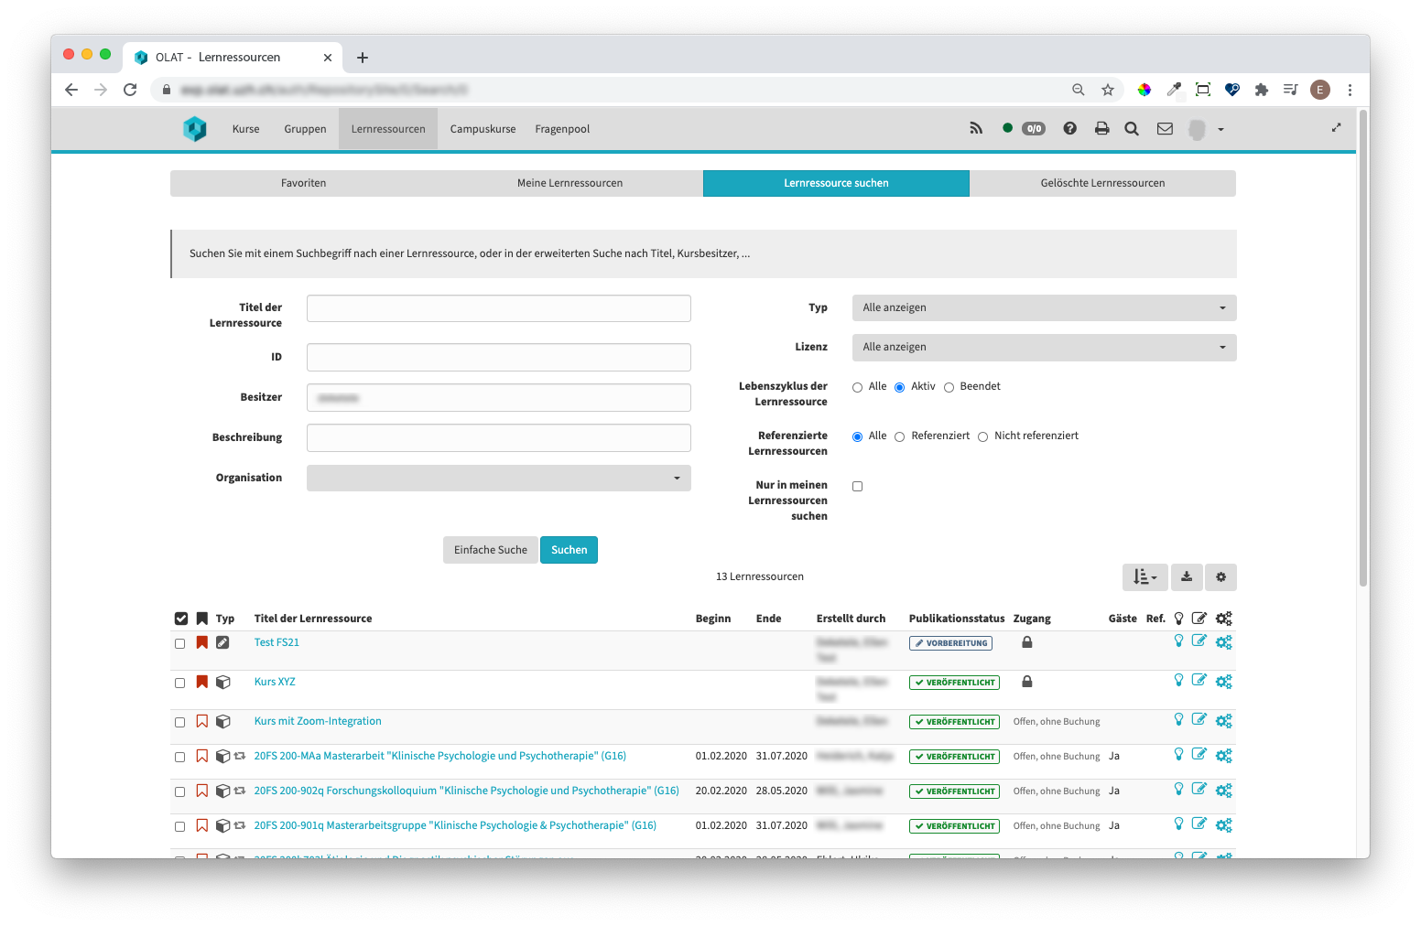
Task: Open the Kurs XYZ link
Action: click(x=275, y=682)
